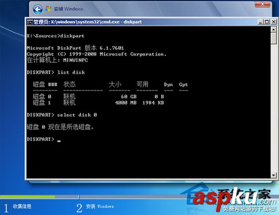The width and height of the screenshot is (279, 215).
Task: Click the '磁盘 0' table row label
Action: pyautogui.click(x=42, y=96)
